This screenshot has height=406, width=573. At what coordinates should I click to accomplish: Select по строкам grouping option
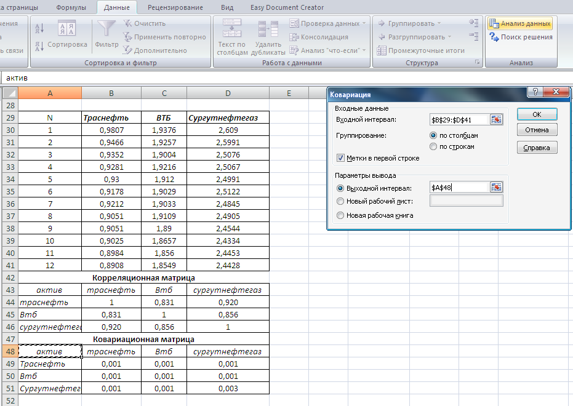point(433,147)
